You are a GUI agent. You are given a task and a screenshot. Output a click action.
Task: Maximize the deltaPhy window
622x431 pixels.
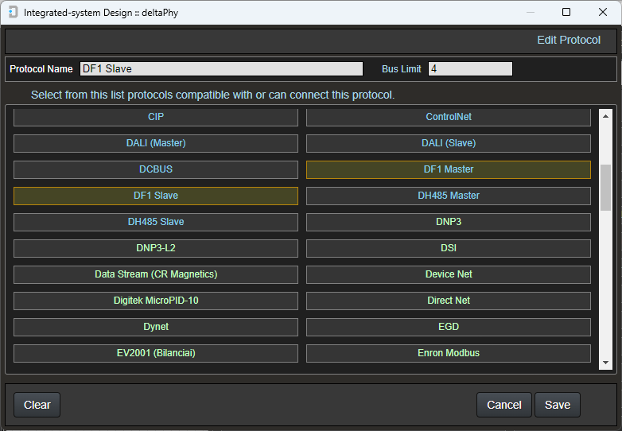tap(566, 12)
